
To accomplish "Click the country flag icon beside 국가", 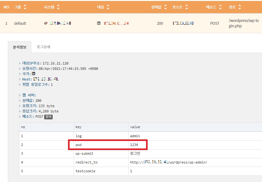I will point(34,74).
